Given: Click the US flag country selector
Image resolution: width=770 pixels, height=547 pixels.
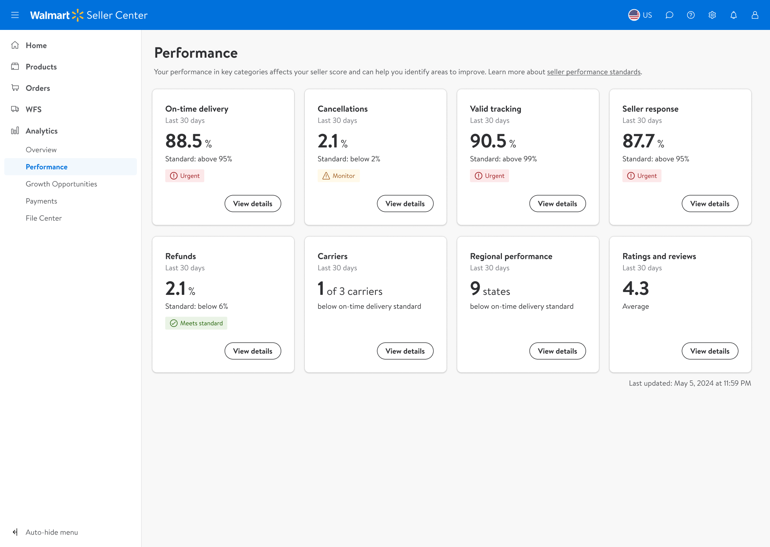Looking at the screenshot, I should (x=640, y=15).
